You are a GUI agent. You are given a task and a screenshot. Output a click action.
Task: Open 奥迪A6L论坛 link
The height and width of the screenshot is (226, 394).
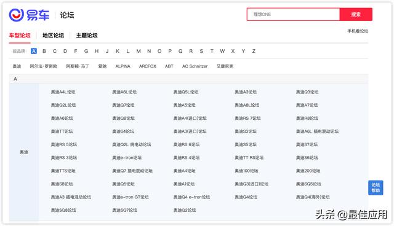click(x=124, y=92)
